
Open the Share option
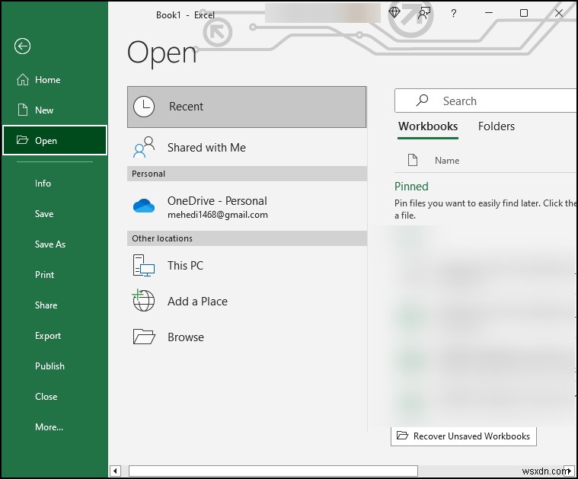point(55,305)
